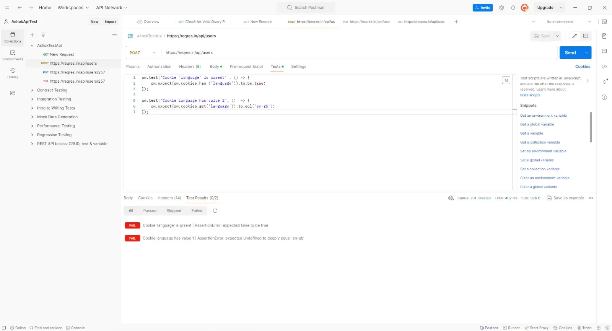Viewport: 612px width, 331px height.
Task: Open the environment quick look icon
Action: pyautogui.click(x=604, y=22)
